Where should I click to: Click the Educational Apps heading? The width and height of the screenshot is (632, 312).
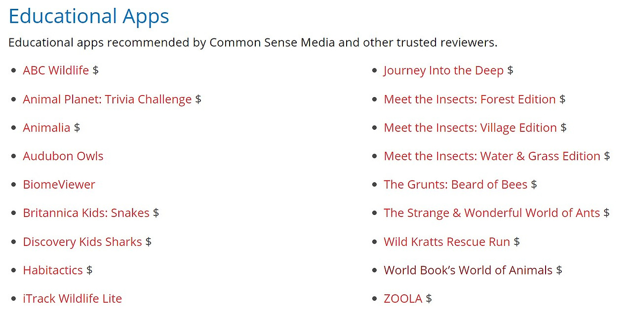coord(89,16)
